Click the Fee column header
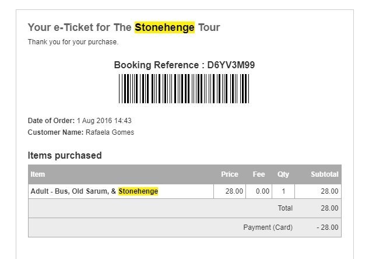 (x=259, y=174)
